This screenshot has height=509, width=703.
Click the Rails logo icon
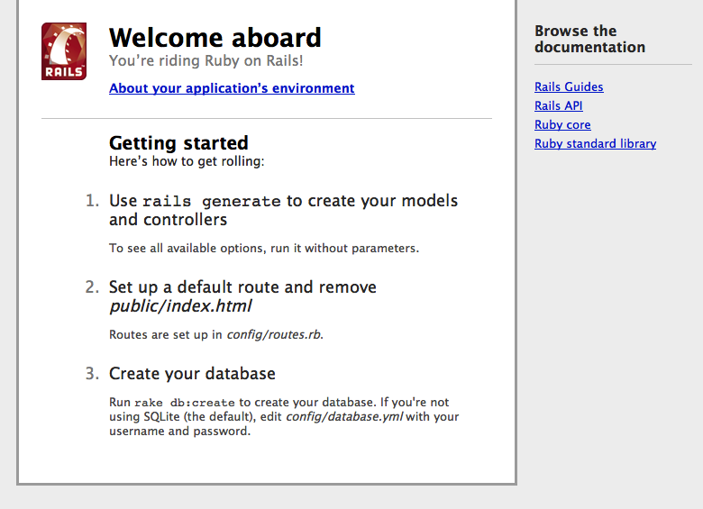coord(64,51)
